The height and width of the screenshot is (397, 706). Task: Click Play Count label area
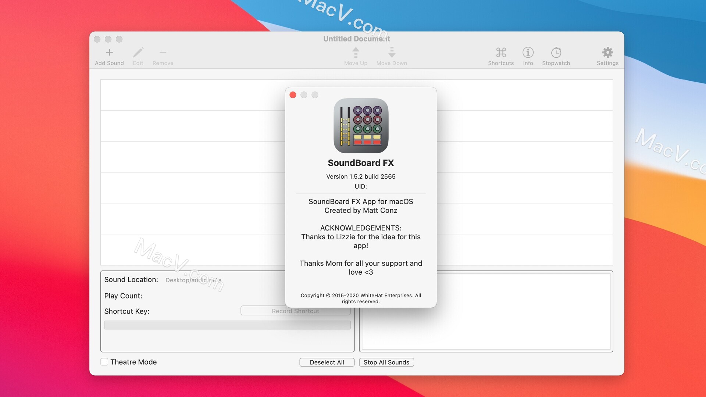pyautogui.click(x=123, y=296)
